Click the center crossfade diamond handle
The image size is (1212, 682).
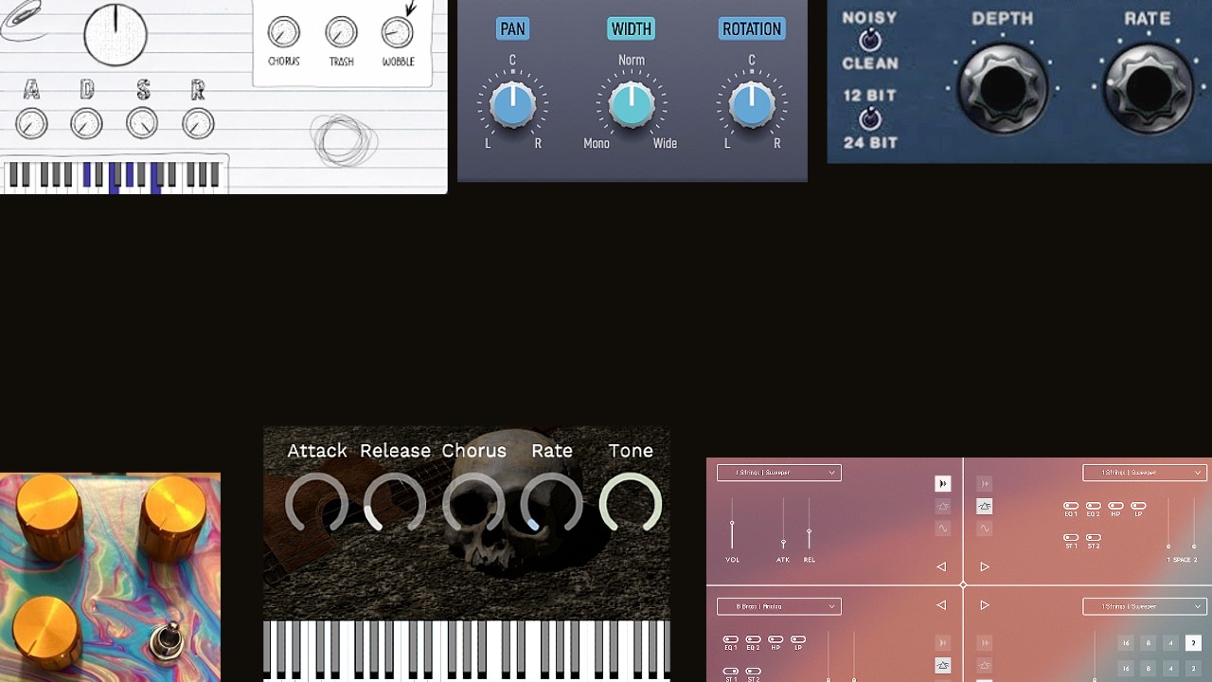963,583
